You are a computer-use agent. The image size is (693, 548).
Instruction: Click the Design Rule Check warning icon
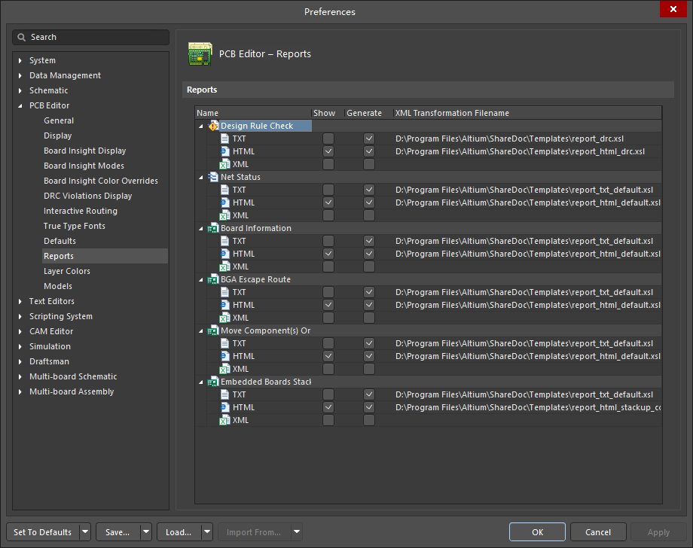(x=213, y=126)
